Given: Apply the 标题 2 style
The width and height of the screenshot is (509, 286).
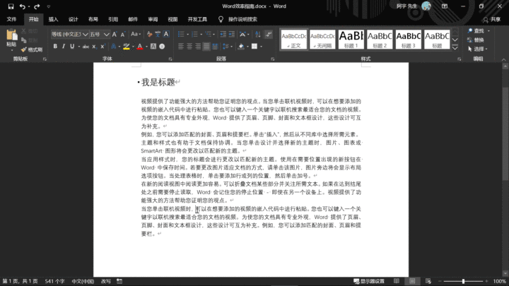Looking at the screenshot, I should pyautogui.click(x=380, y=40).
